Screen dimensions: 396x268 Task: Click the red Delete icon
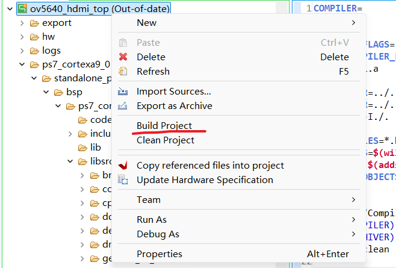123,57
